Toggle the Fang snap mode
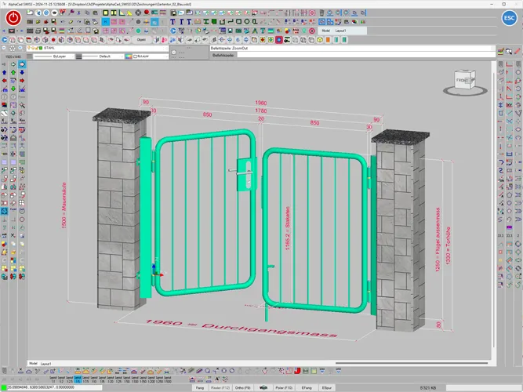This screenshot has height=392, width=523. tap(201, 387)
